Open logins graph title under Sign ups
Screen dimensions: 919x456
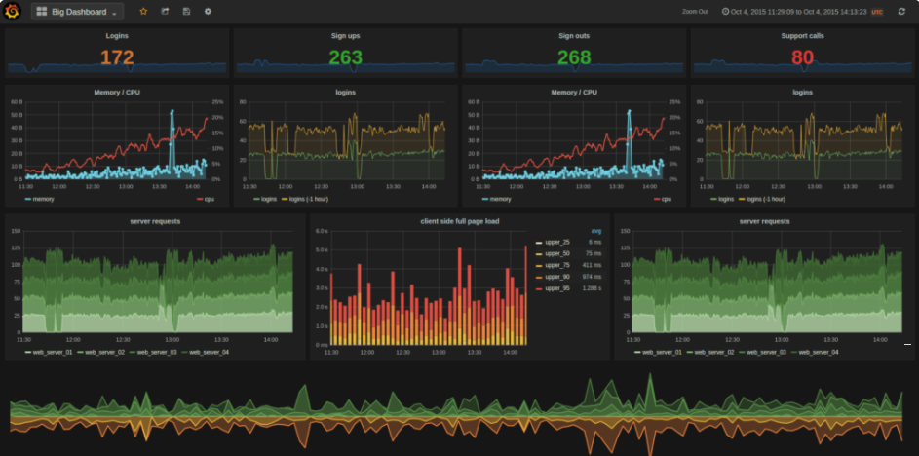(345, 93)
